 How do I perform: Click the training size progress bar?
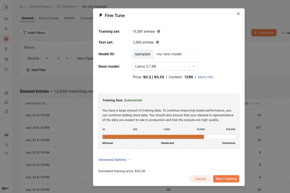pos(169,137)
